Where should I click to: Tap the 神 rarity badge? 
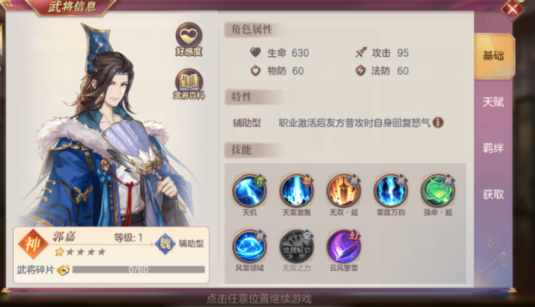pos(33,244)
